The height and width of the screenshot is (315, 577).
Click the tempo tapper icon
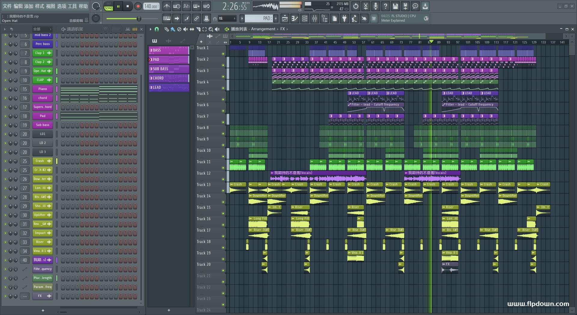tap(206, 19)
